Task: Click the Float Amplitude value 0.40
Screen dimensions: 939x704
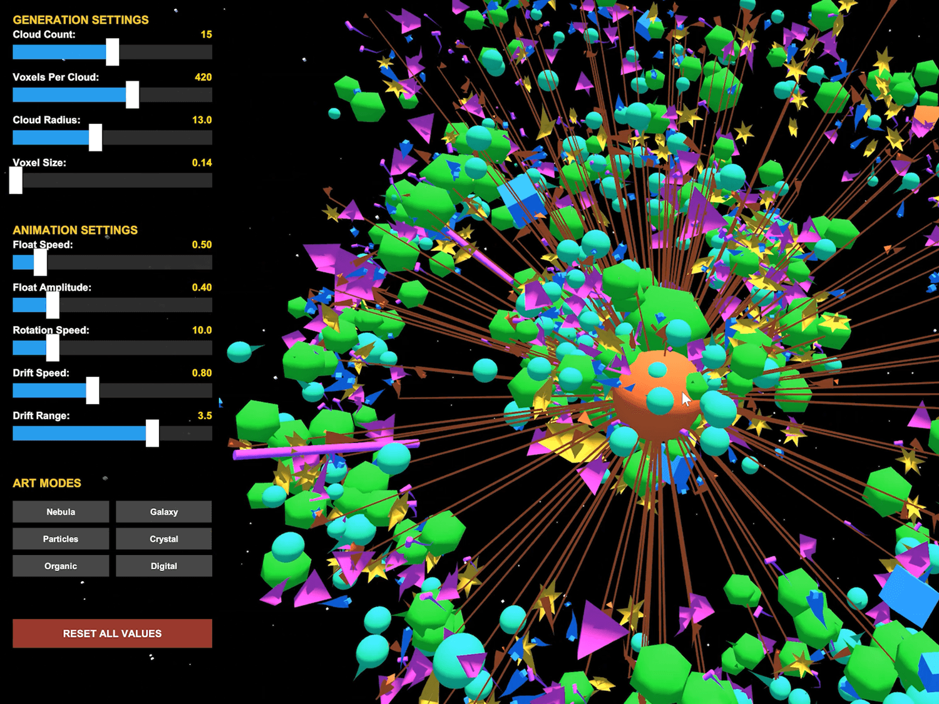Action: (x=202, y=287)
